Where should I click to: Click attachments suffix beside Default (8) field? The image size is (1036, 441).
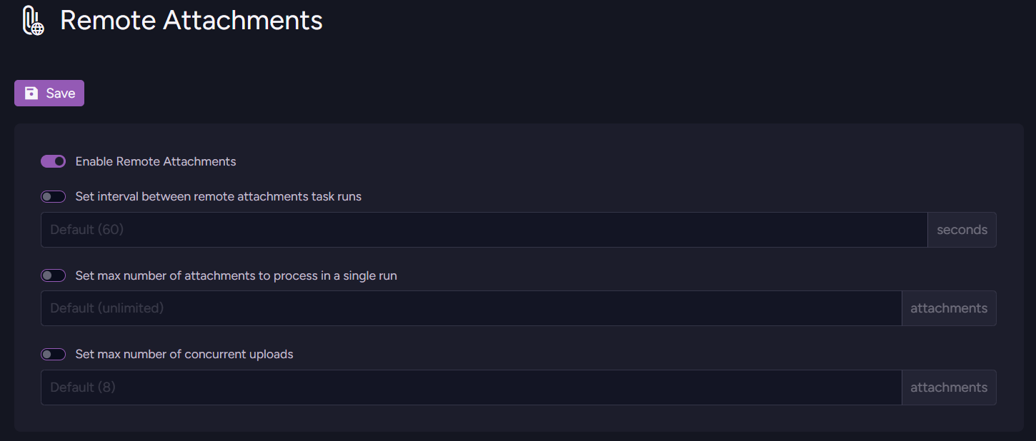point(949,387)
